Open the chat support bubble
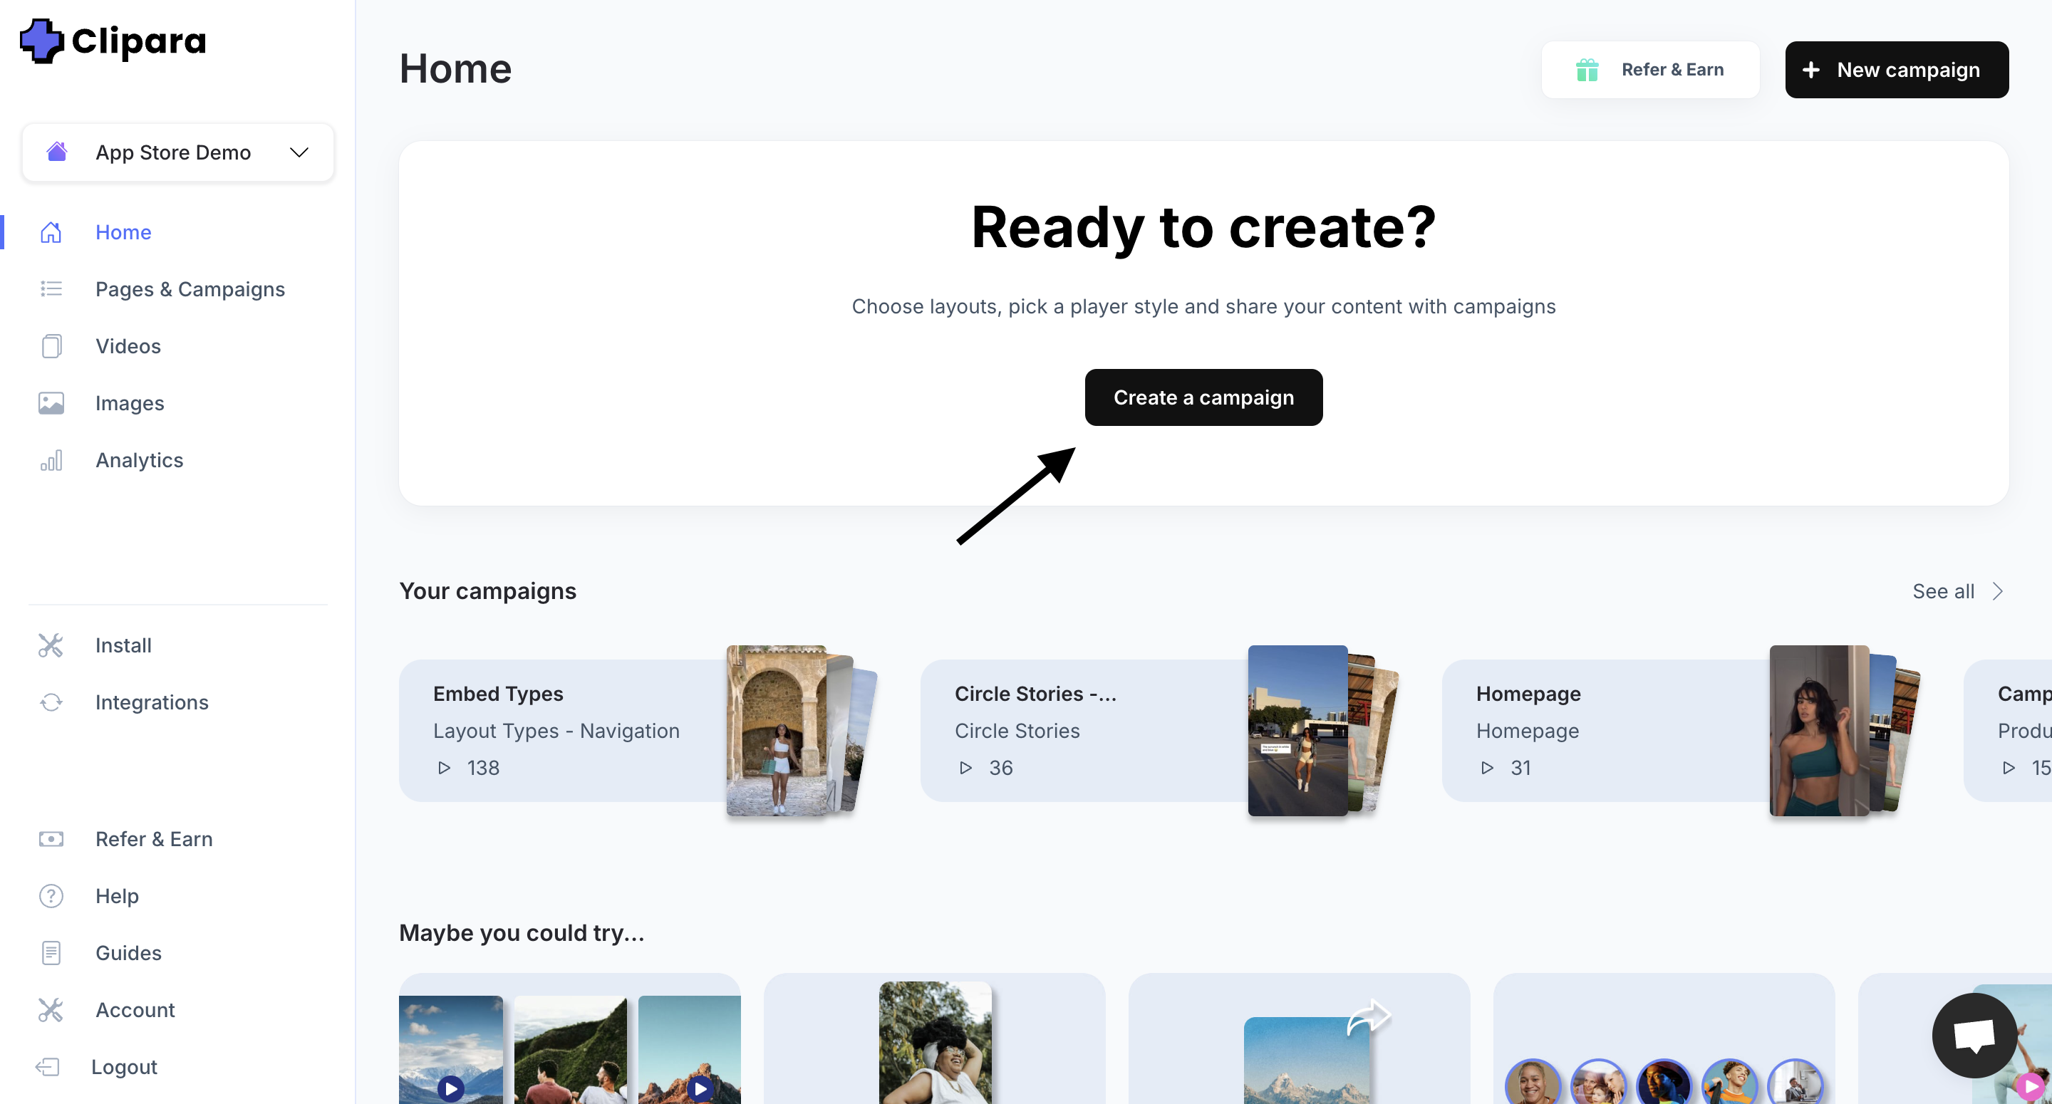The image size is (2052, 1104). coord(1974,1035)
